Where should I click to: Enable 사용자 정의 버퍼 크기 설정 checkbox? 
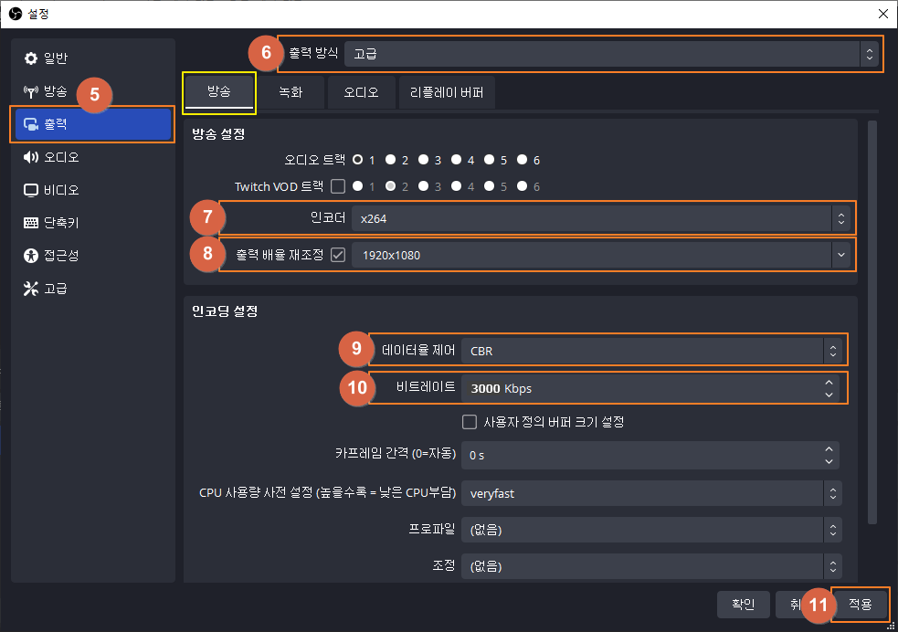tap(469, 422)
